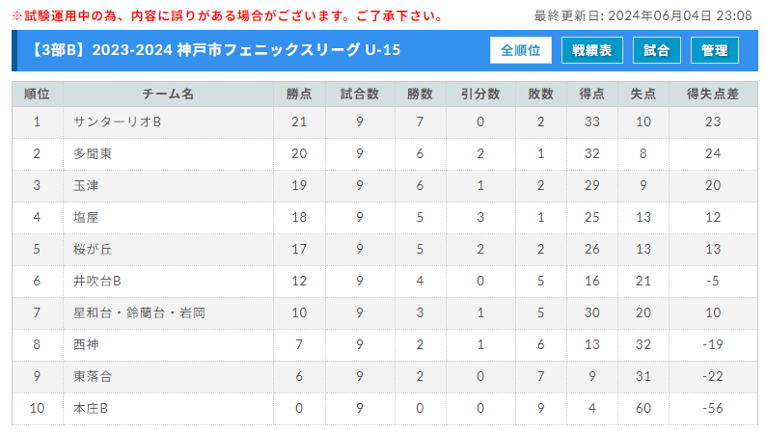Select team name 東落合

(x=93, y=376)
